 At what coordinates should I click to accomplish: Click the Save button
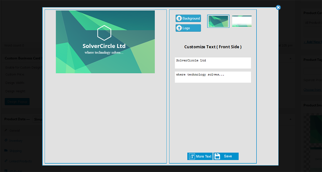(226, 156)
